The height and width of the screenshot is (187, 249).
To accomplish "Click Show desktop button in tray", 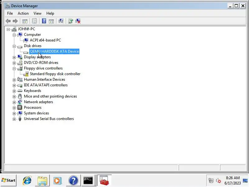I will 245,181.
